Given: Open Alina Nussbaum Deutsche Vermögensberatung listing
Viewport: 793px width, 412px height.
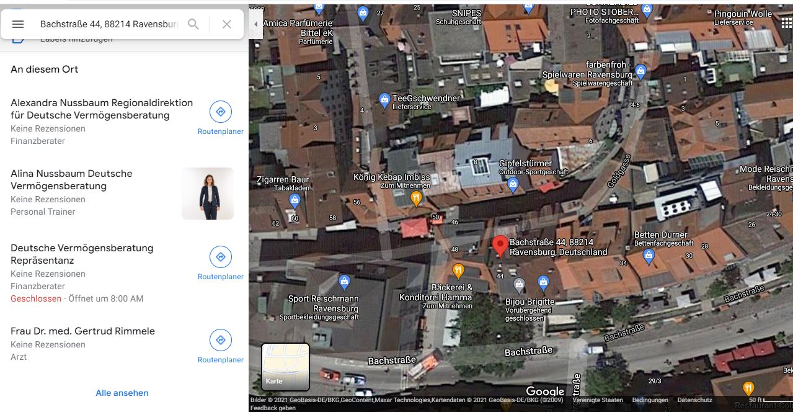Looking at the screenshot, I should (x=71, y=180).
